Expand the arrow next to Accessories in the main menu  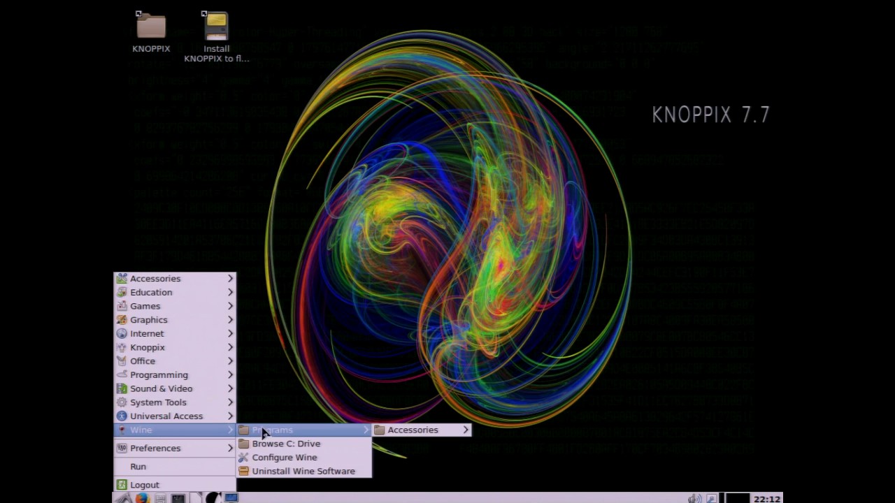[x=230, y=279]
